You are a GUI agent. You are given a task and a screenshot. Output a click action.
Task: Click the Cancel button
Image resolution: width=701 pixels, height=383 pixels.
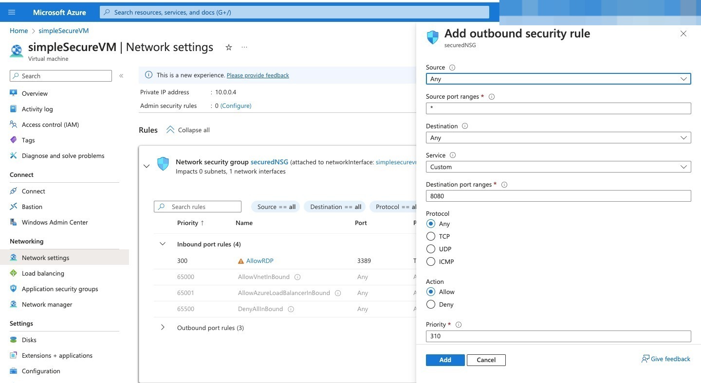486,360
